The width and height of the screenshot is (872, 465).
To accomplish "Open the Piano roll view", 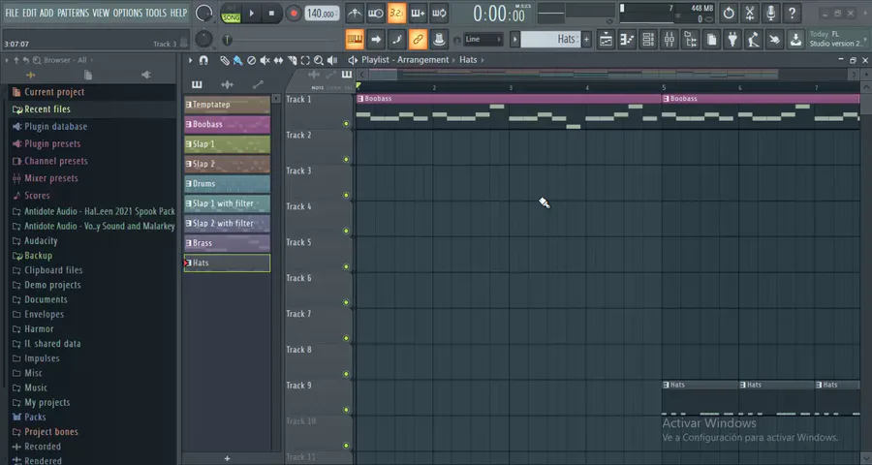I will (x=627, y=40).
